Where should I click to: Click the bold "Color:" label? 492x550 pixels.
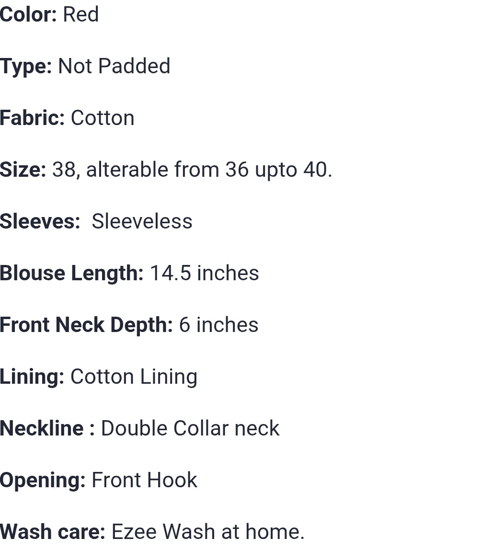tap(28, 14)
